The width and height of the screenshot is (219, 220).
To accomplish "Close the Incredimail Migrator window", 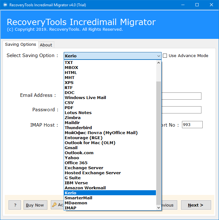I will [211, 5].
